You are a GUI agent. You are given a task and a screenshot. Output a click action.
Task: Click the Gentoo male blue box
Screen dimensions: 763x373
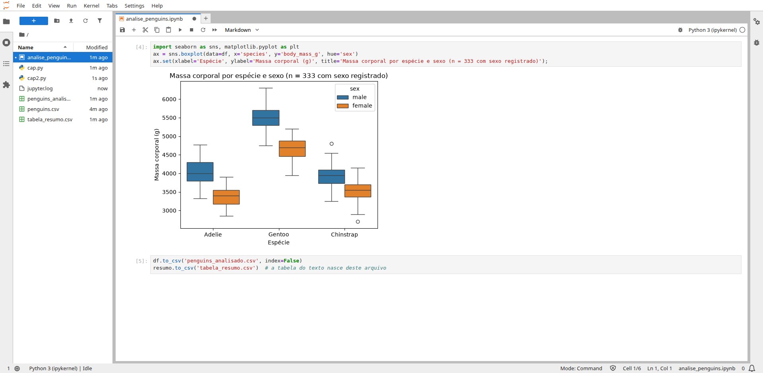pyautogui.click(x=266, y=118)
